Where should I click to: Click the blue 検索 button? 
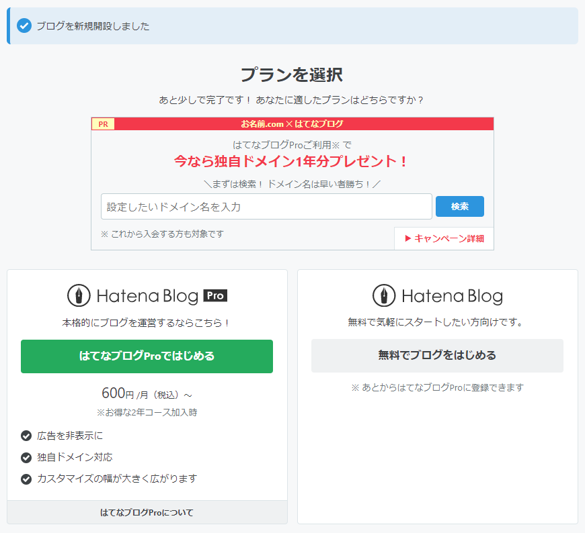point(460,206)
